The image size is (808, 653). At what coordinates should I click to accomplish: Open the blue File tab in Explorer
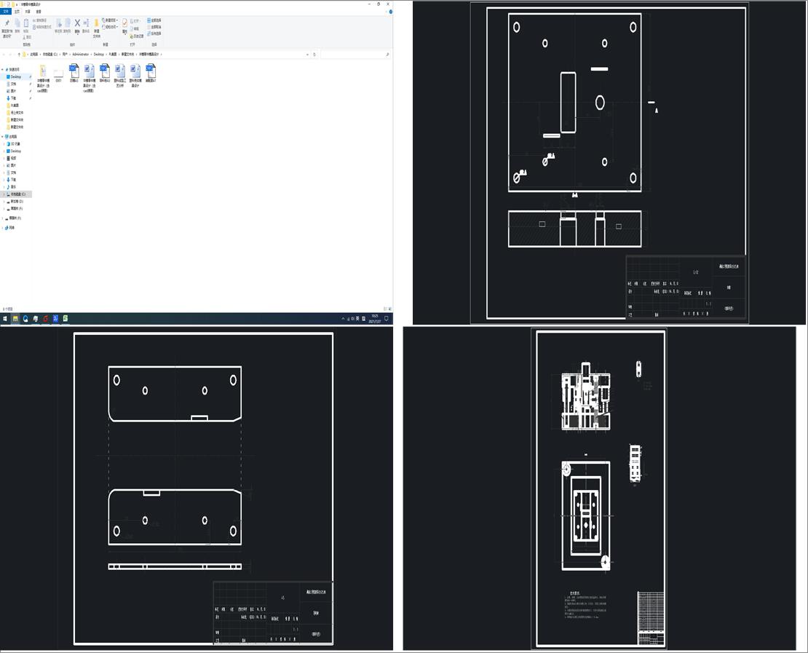[6, 12]
